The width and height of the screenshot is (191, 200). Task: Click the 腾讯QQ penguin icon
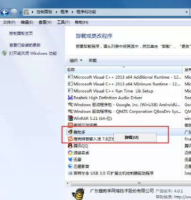(x=70, y=146)
